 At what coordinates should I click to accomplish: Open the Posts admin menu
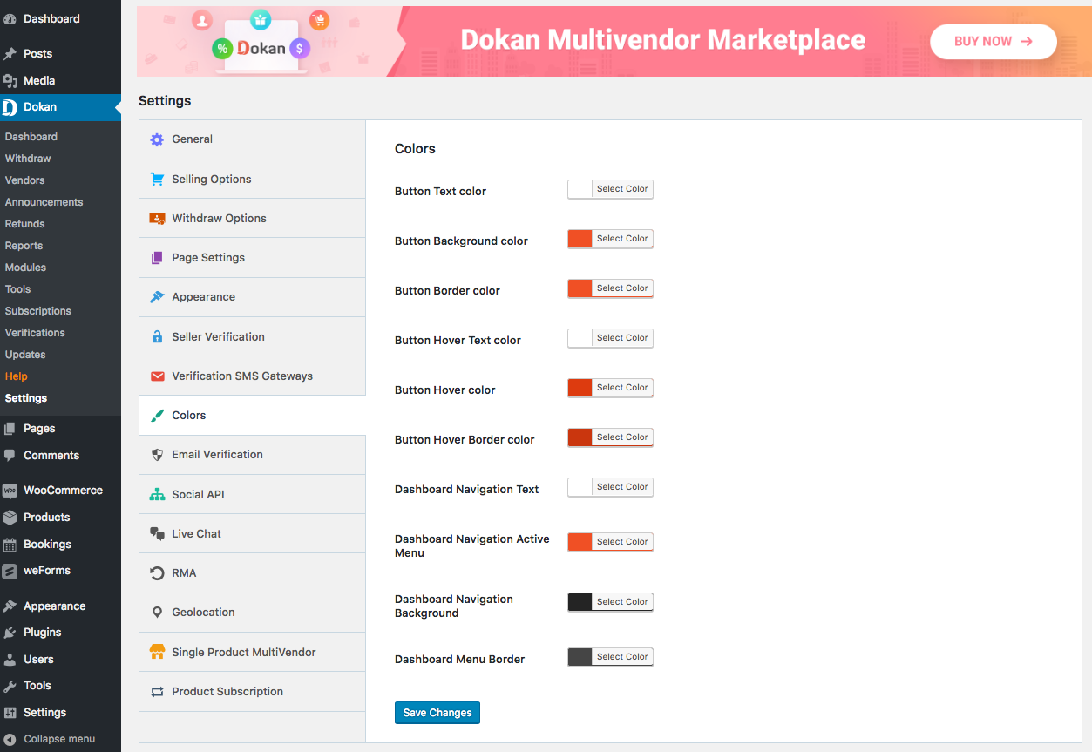[60, 54]
